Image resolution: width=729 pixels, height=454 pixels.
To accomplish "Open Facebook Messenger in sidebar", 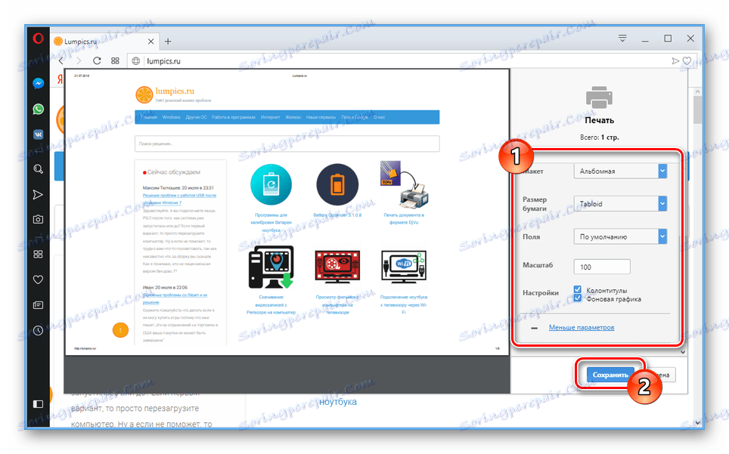I will coord(38,83).
